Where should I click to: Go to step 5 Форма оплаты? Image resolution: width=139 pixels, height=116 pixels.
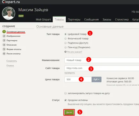point(14,49)
